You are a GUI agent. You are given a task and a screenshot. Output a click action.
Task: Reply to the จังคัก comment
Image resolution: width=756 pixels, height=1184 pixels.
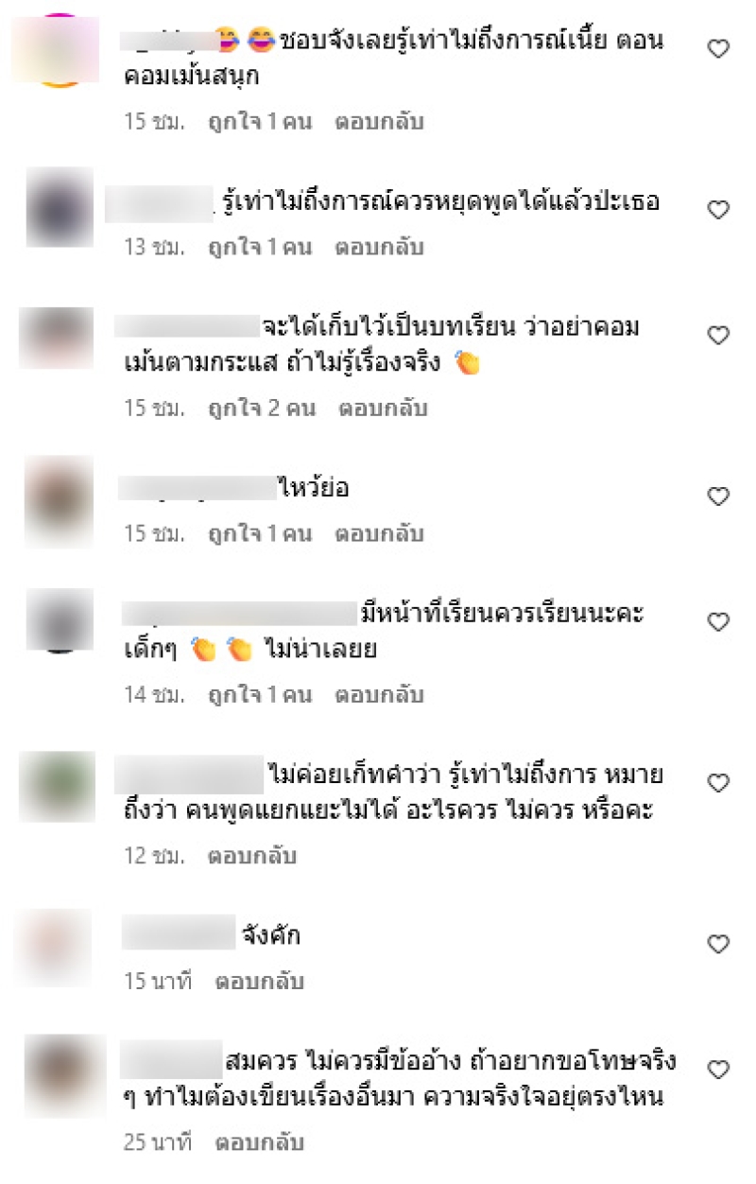(x=259, y=982)
